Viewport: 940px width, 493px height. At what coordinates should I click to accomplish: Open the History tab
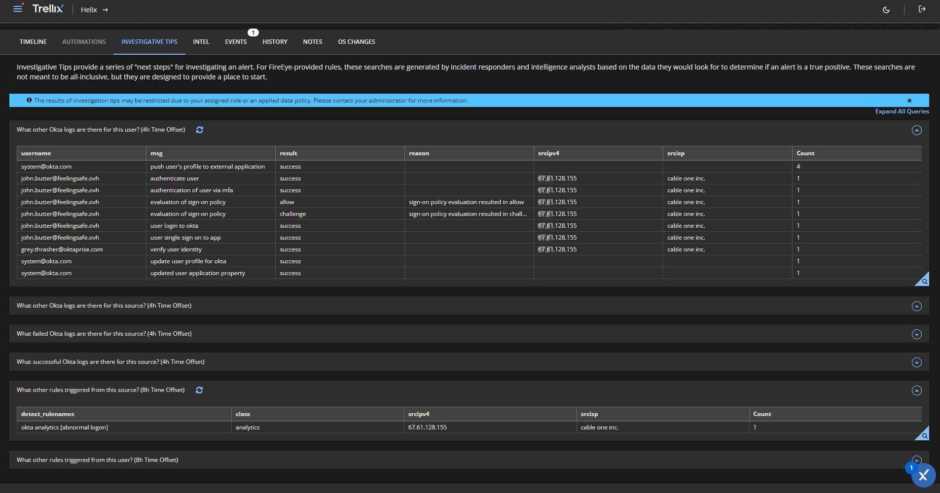click(x=275, y=42)
